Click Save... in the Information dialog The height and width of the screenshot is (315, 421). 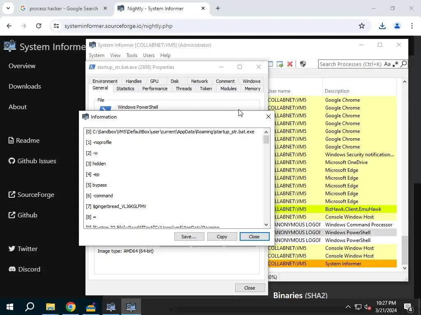point(189,237)
